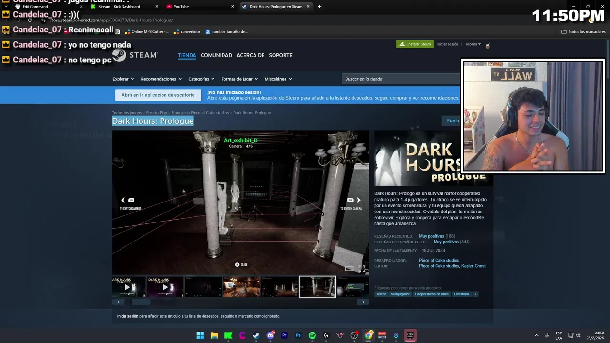Reload the Steam store page
The width and height of the screenshot is (610, 343).
pos(30,20)
